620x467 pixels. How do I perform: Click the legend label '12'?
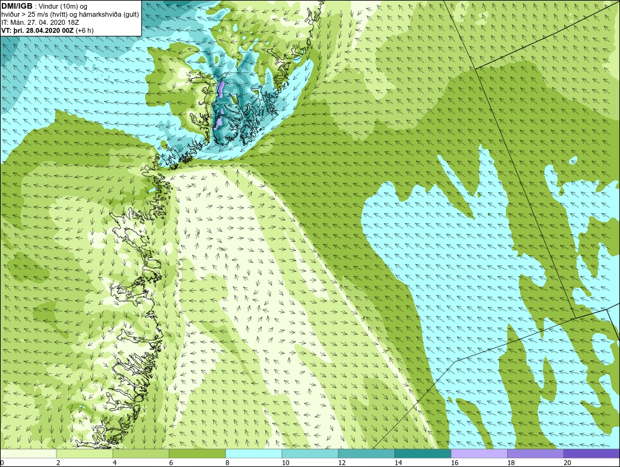pyautogui.click(x=342, y=463)
